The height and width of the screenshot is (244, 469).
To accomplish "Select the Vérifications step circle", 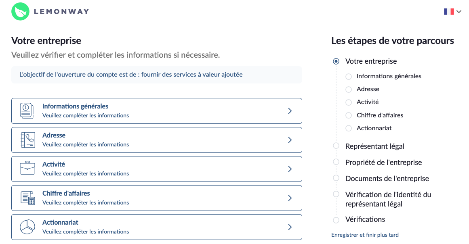I will point(336,220).
